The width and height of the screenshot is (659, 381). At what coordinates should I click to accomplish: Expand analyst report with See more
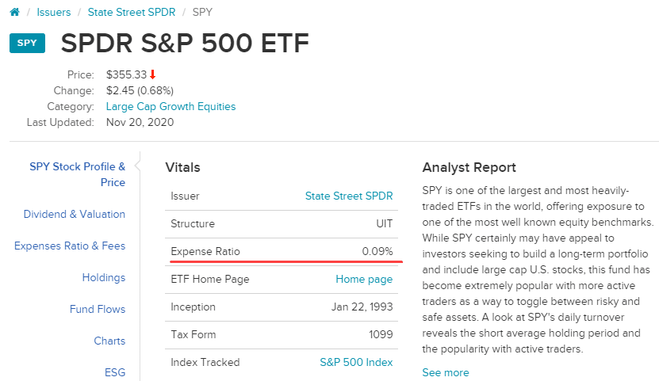[446, 372]
